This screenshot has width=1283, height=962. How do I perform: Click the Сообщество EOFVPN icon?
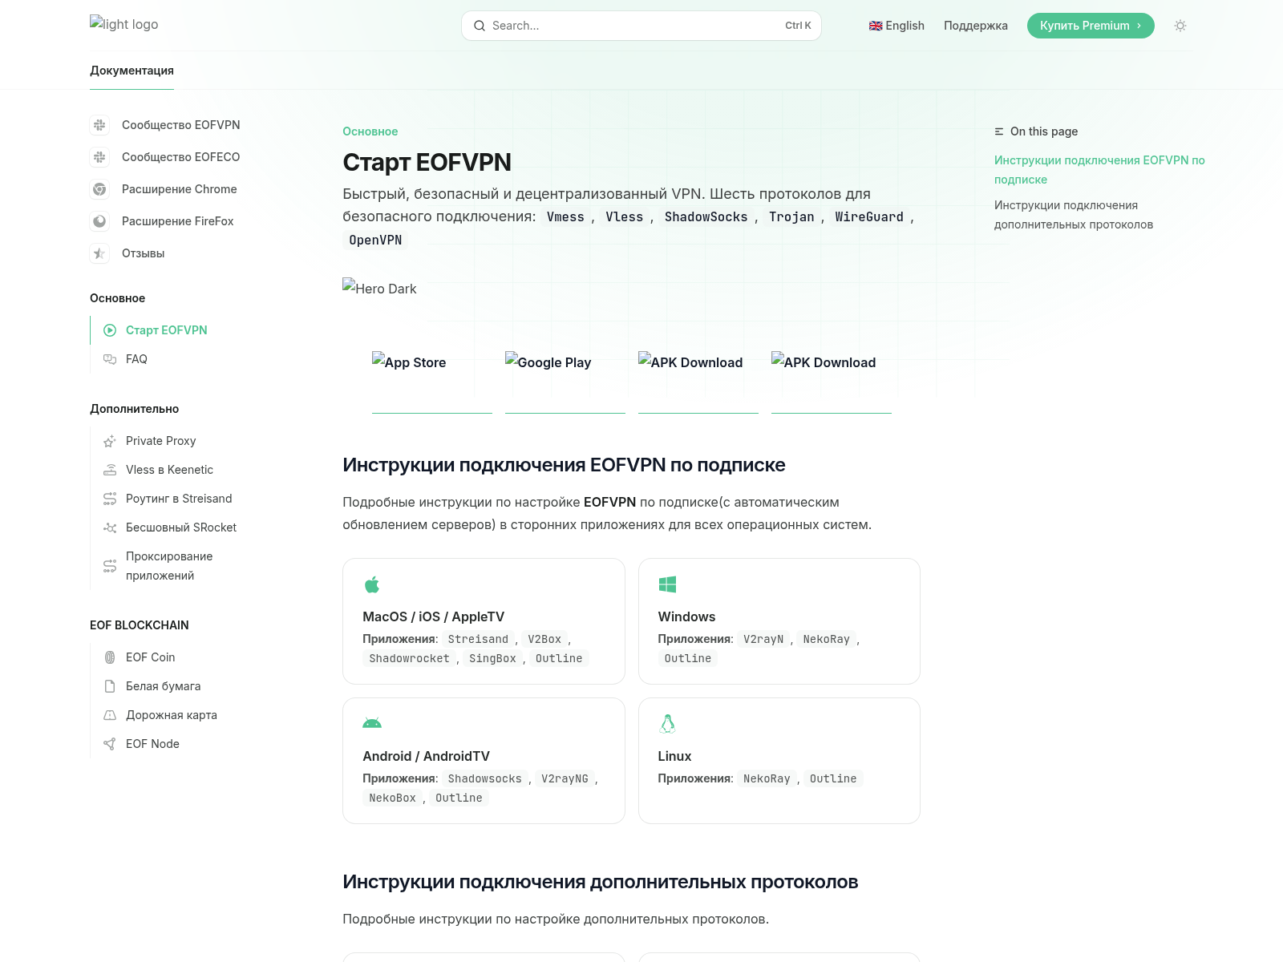pyautogui.click(x=99, y=125)
